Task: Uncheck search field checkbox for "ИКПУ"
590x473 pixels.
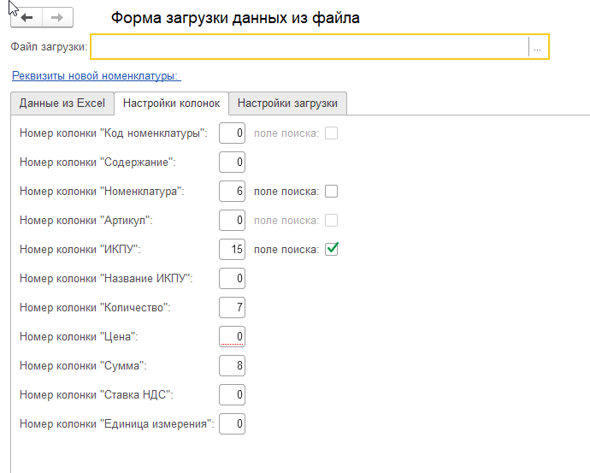Action: (332, 249)
